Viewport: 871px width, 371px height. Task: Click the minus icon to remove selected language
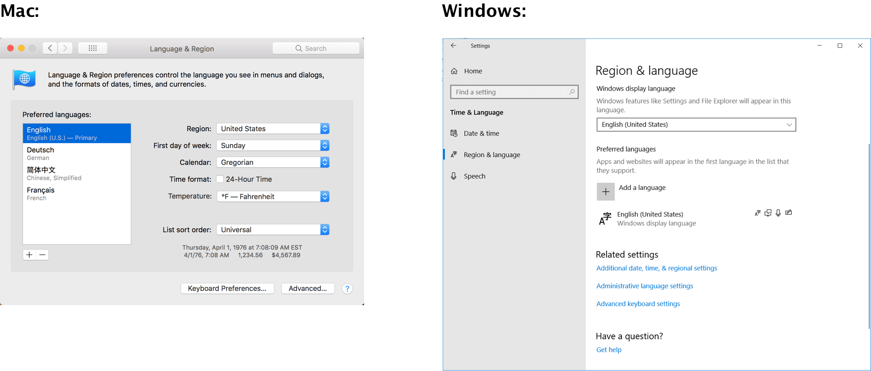click(43, 255)
